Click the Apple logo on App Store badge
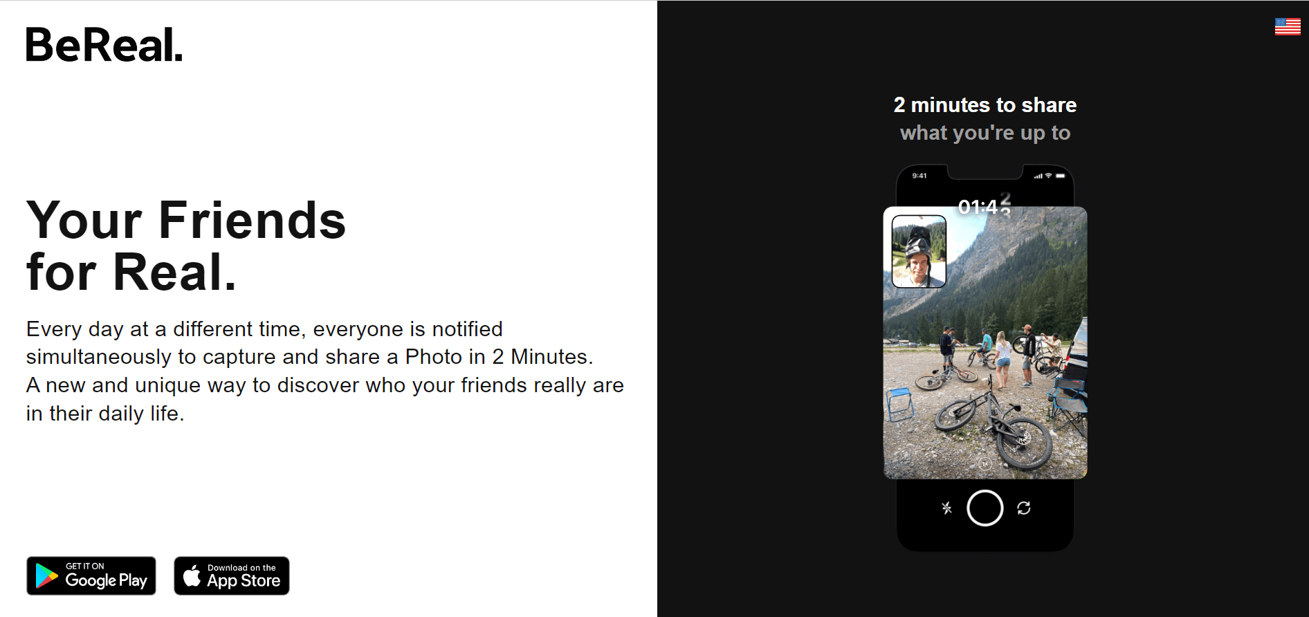This screenshot has width=1309, height=617. click(192, 575)
